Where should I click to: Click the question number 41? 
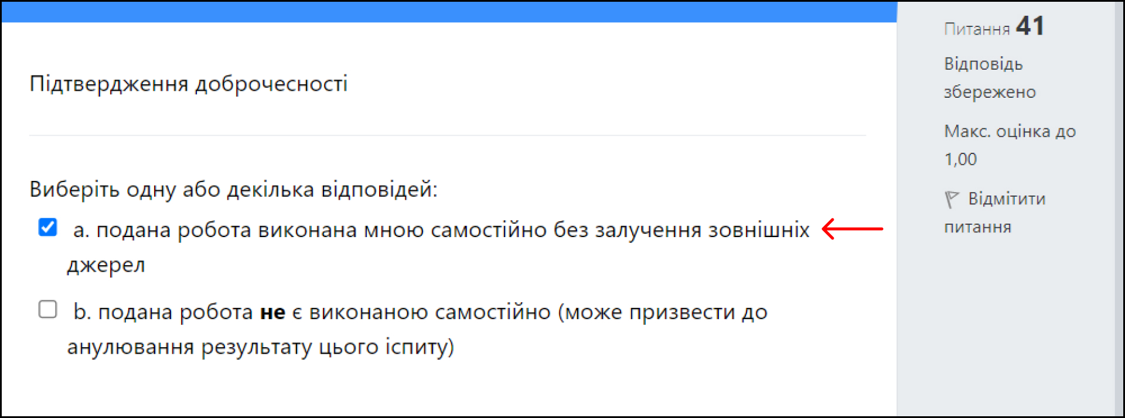pos(1030,26)
